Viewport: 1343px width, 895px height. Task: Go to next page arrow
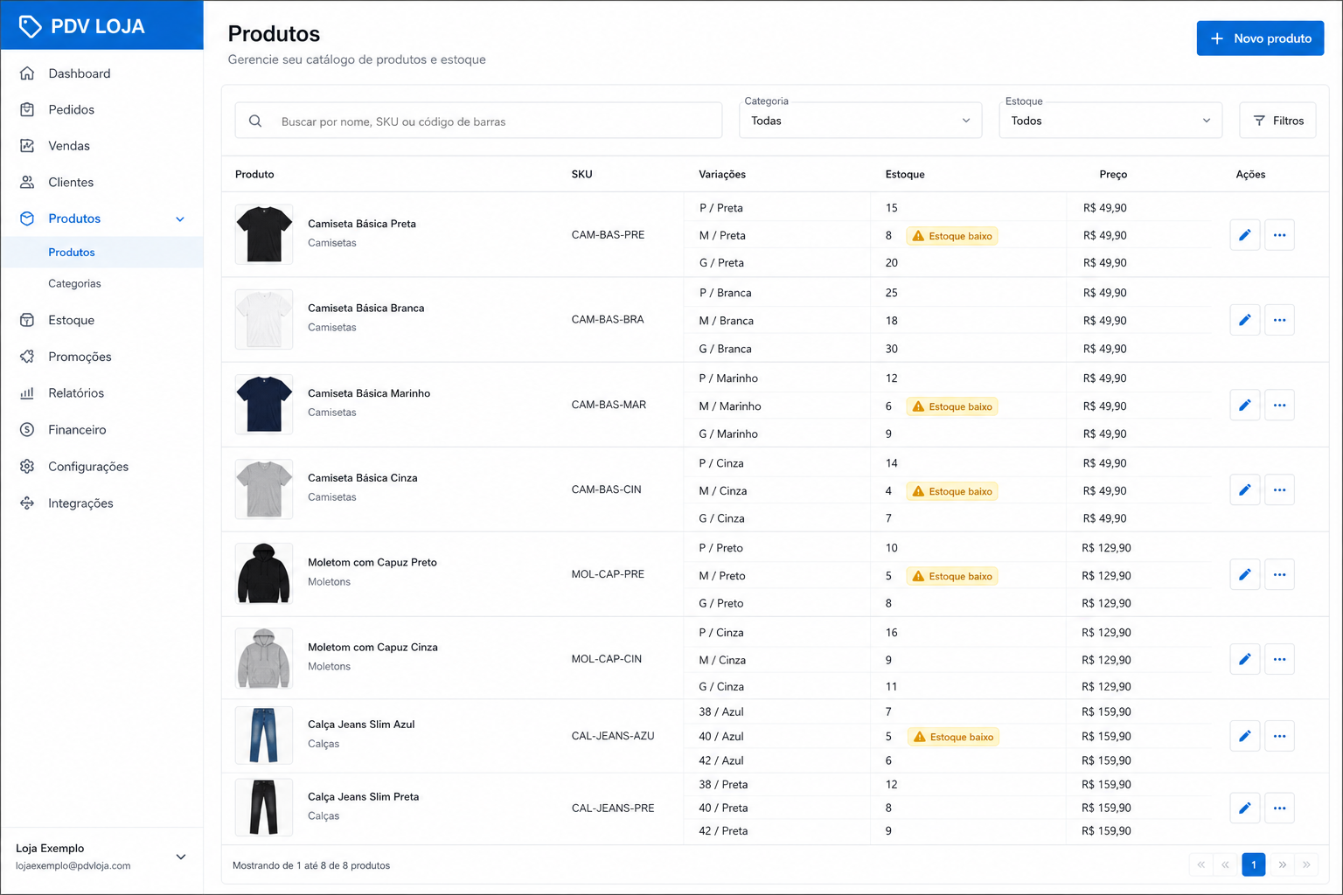coord(1282,864)
